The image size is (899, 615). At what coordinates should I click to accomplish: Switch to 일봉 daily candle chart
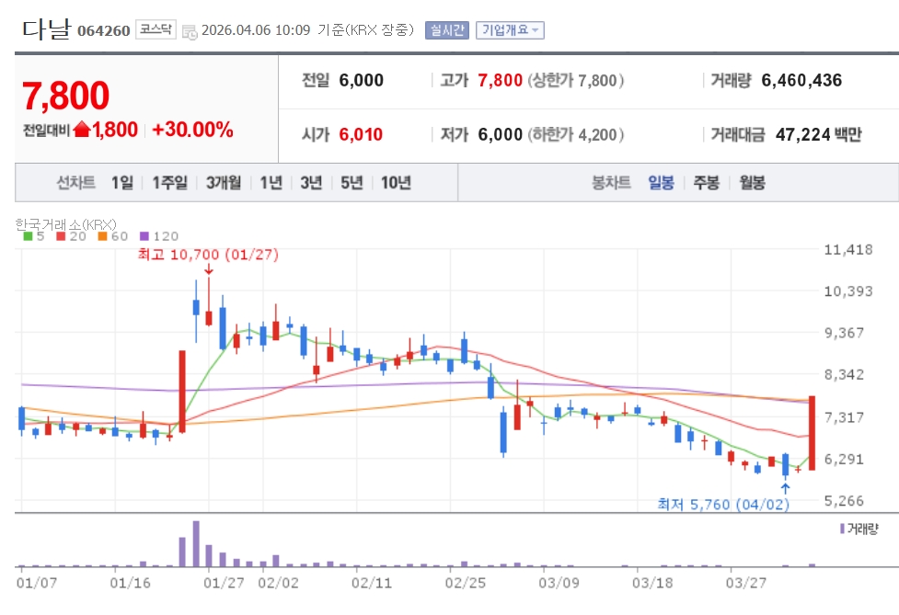661,183
